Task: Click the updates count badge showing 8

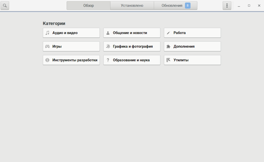Action: [x=187, y=5]
